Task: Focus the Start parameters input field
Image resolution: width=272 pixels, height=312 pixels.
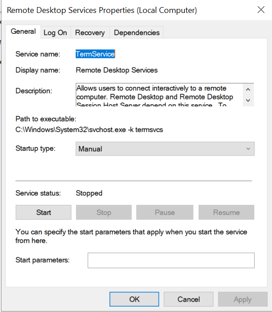Action: pyautogui.click(x=171, y=260)
